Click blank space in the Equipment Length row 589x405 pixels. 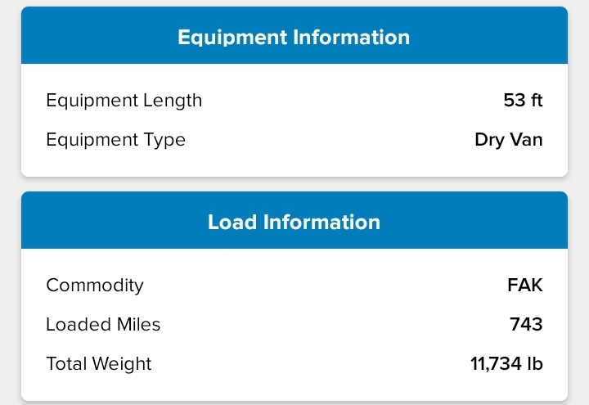point(344,101)
